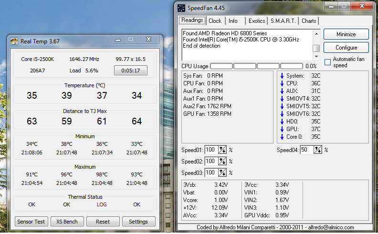Click the Speed02 spinner arrows
378x234 pixels.
tap(222, 161)
